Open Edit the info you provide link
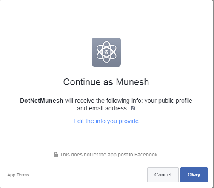Viewport: 214px width, 188px height. point(106,121)
